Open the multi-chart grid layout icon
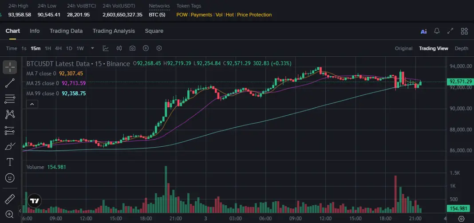 (464, 31)
